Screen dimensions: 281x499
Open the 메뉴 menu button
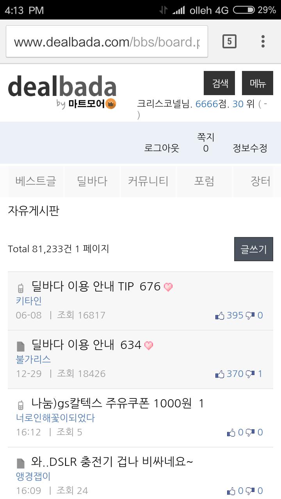[258, 83]
